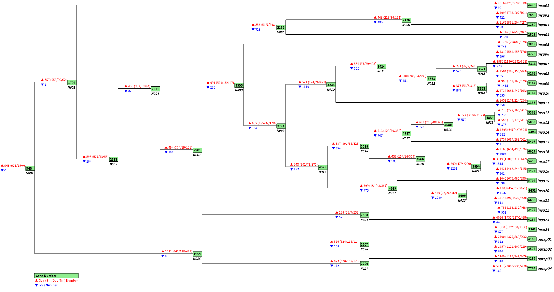Click the red gain triangle in the legend
Viewport: 554px width, 292px height.
point(36,280)
